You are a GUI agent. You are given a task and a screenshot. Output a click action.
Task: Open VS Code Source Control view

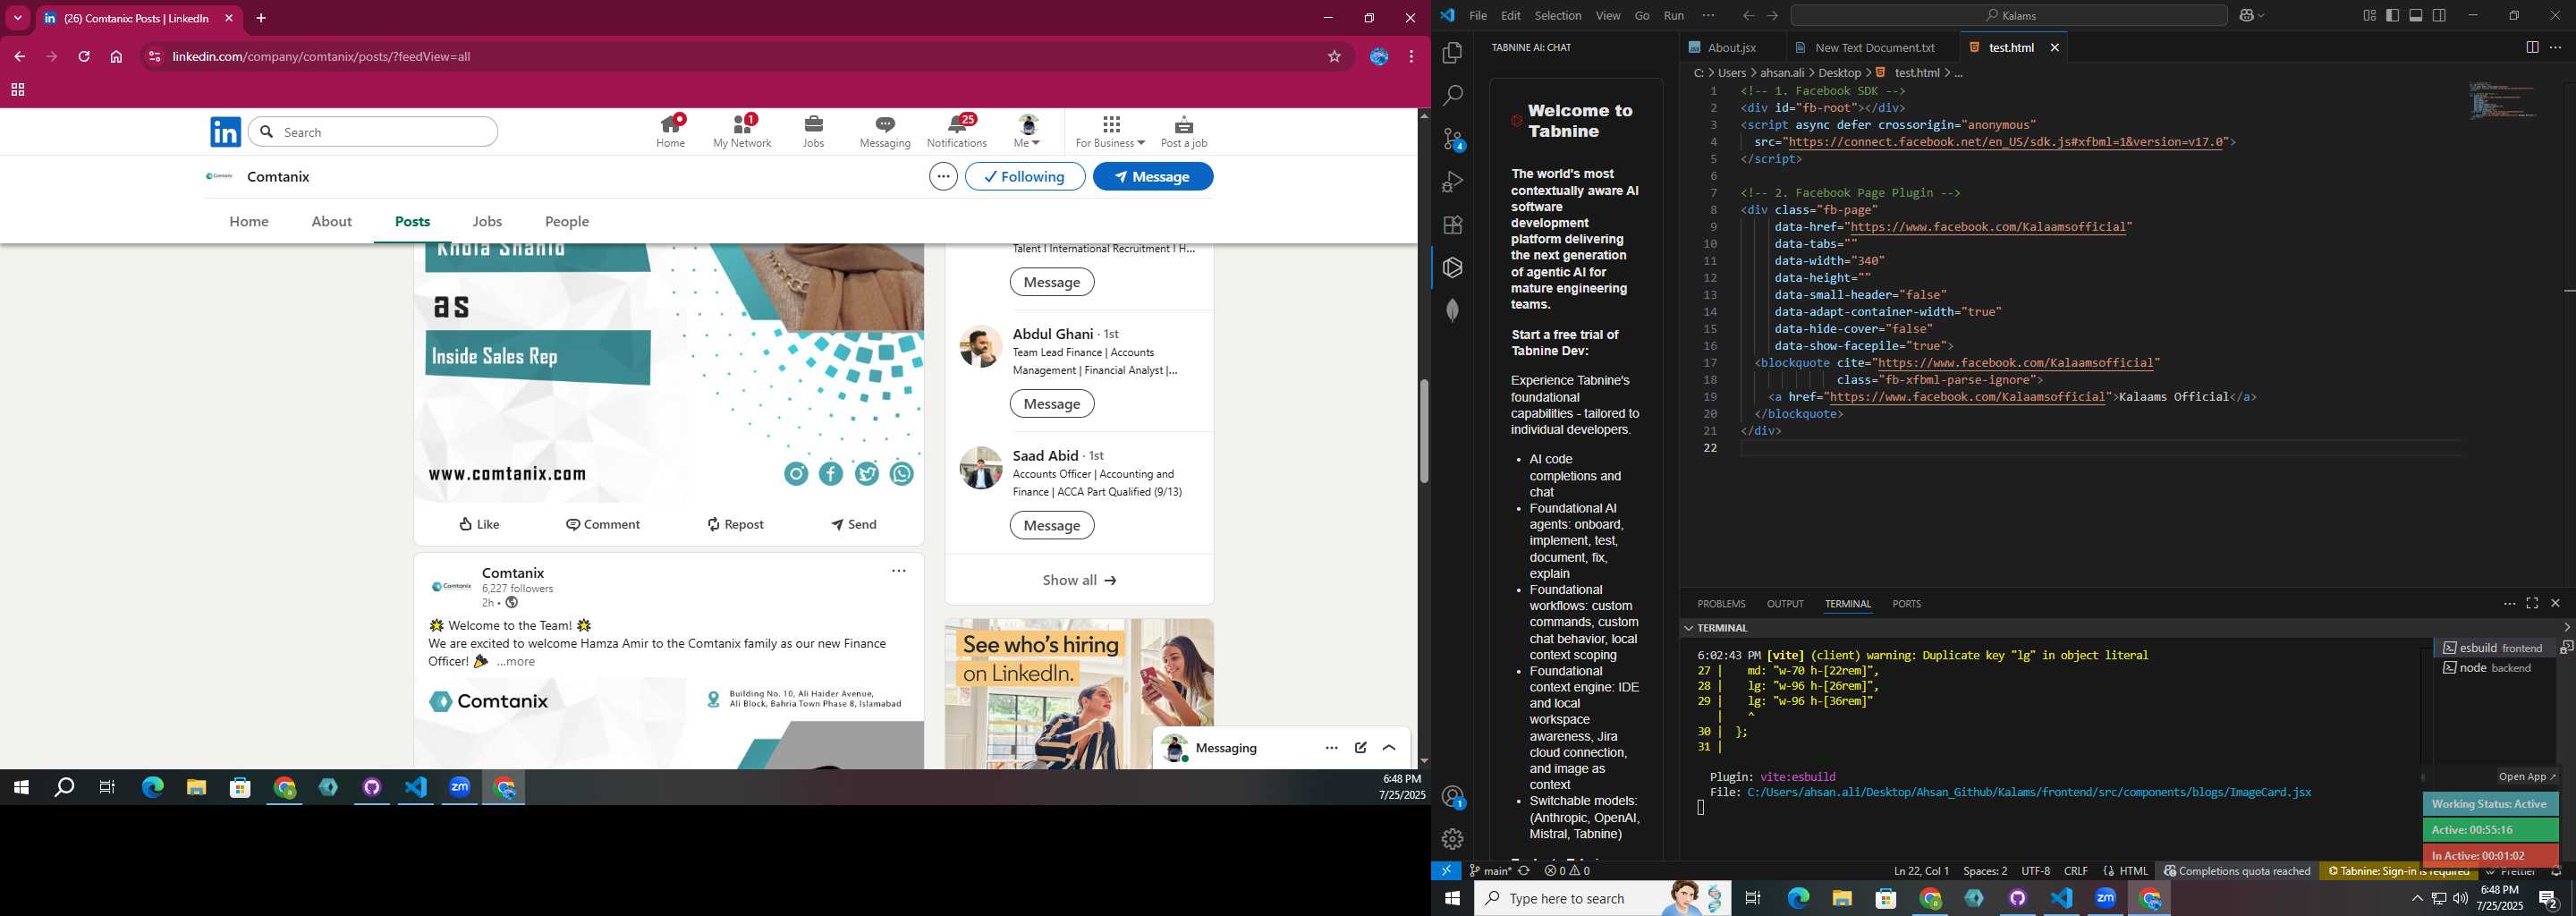[x=1452, y=139]
